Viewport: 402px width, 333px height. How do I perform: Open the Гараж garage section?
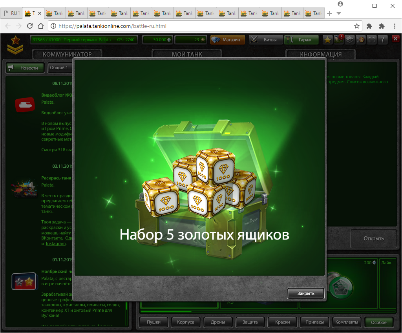pyautogui.click(x=301, y=40)
